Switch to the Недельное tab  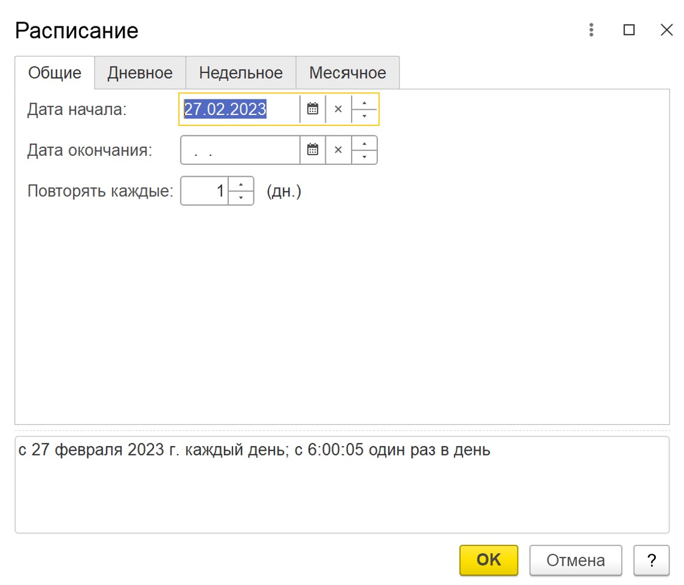coord(241,73)
